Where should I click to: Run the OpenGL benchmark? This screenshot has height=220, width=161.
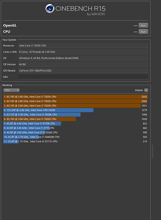click(x=143, y=25)
